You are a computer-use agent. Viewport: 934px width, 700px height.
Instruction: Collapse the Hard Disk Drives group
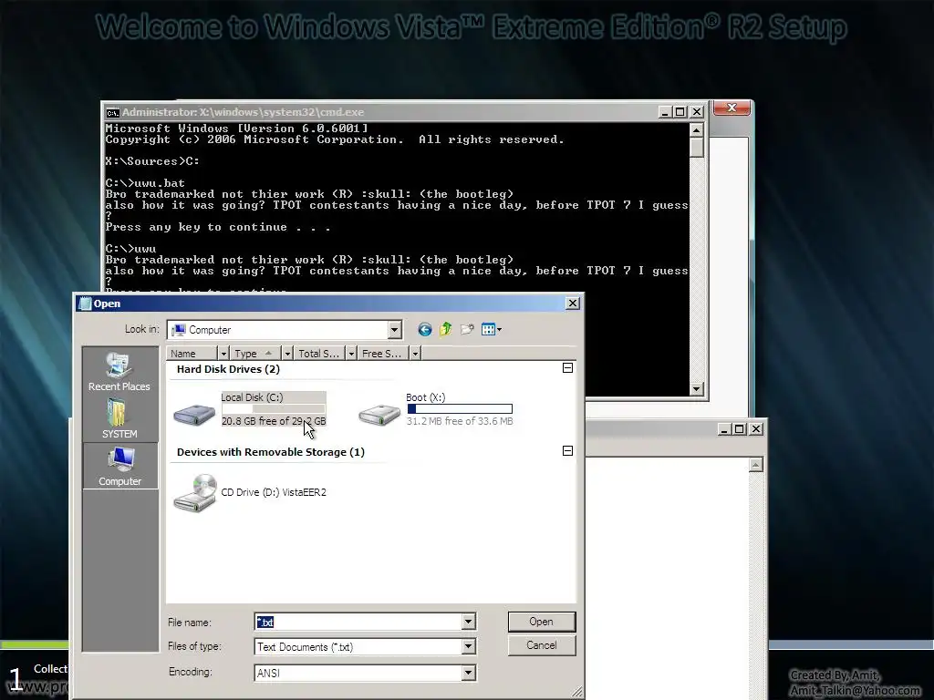[x=567, y=368]
